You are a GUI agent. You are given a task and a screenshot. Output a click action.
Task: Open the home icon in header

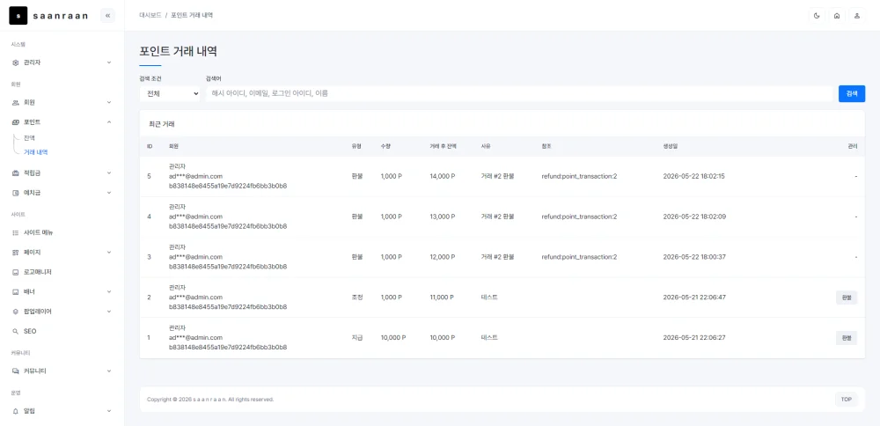(x=837, y=16)
